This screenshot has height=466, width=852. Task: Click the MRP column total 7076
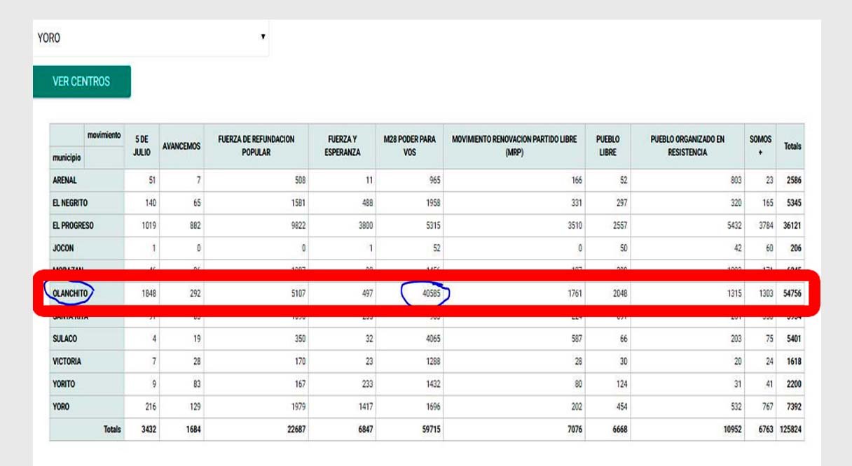574,429
